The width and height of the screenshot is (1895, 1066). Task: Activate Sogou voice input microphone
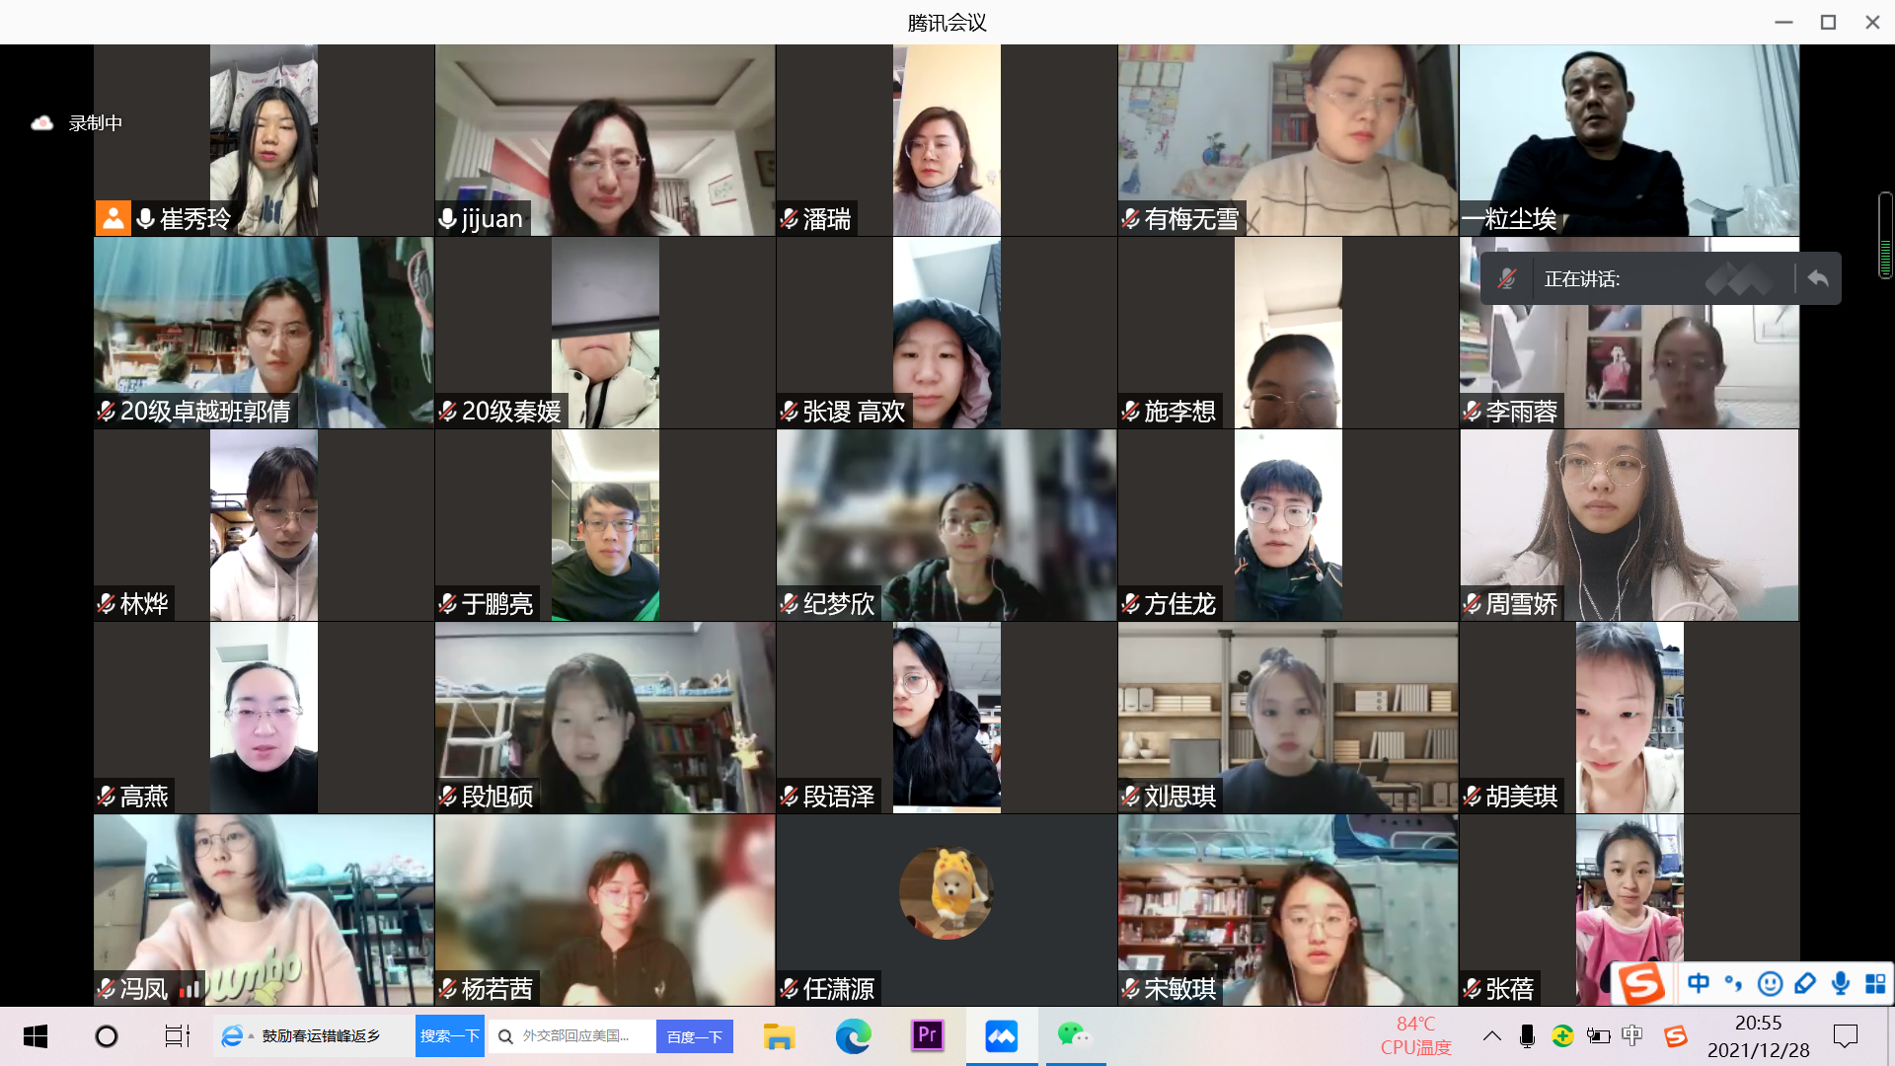click(x=1841, y=983)
